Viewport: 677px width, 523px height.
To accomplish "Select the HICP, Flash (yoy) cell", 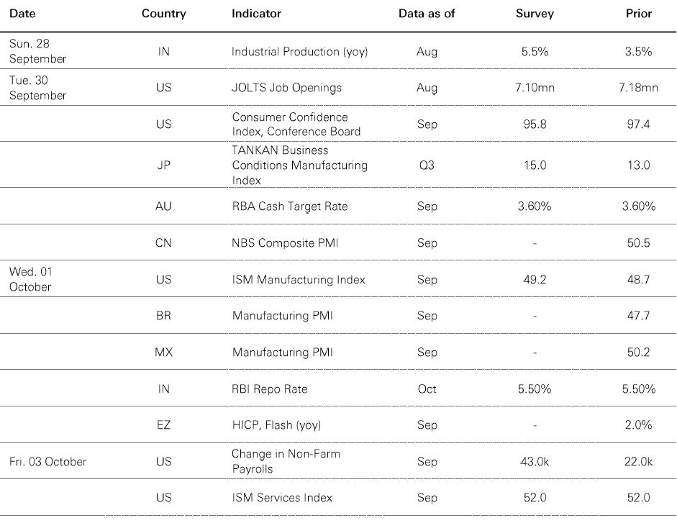I will (x=276, y=425).
